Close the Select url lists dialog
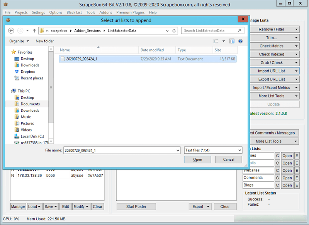Viewport: 309px width, 225px height. point(243,19)
